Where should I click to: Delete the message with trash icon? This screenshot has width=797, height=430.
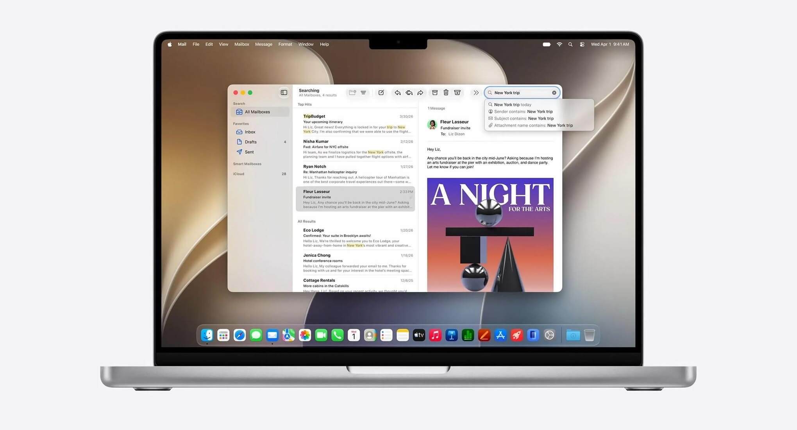point(446,93)
